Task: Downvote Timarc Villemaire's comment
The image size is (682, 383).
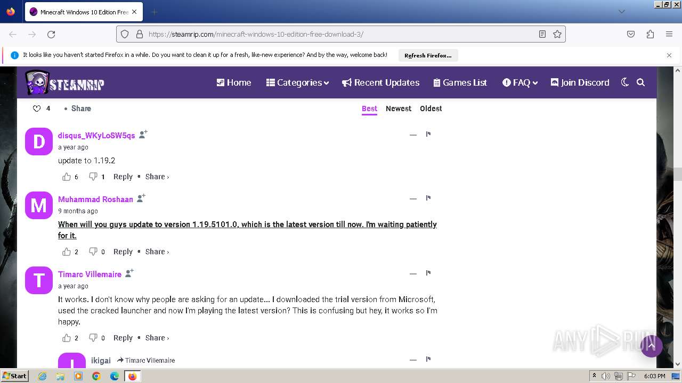Action: pyautogui.click(x=93, y=338)
